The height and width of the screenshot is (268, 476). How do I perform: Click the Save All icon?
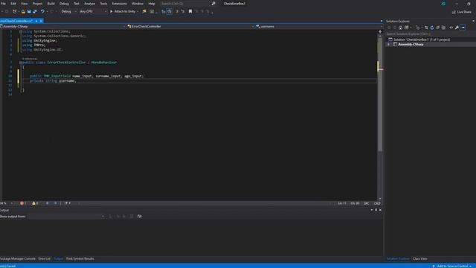35,12
